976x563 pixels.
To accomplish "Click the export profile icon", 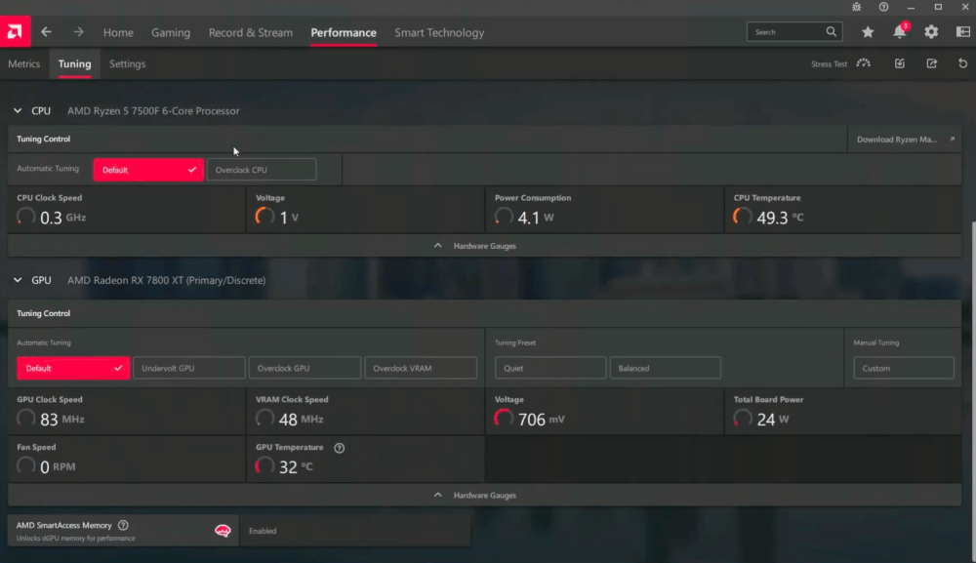I will coord(932,63).
